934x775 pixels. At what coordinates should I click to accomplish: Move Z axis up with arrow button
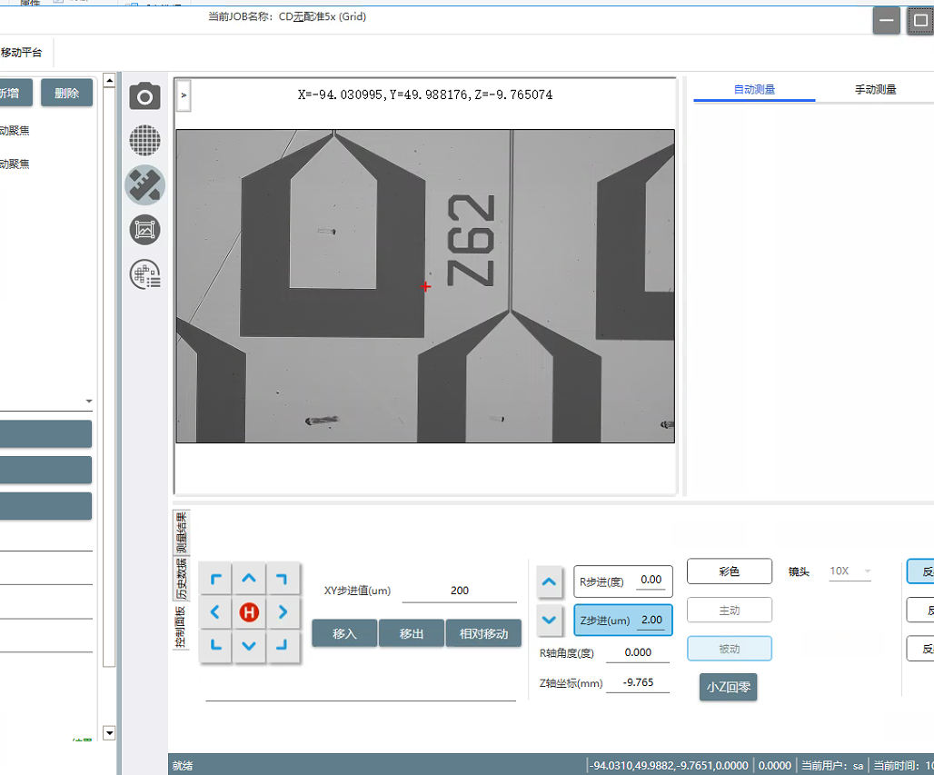click(x=549, y=581)
